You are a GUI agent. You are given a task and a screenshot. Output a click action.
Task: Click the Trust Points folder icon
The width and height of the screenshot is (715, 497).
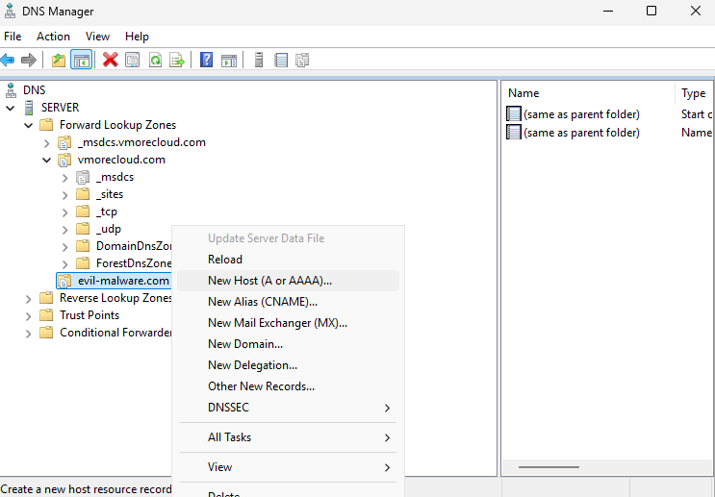click(x=46, y=315)
